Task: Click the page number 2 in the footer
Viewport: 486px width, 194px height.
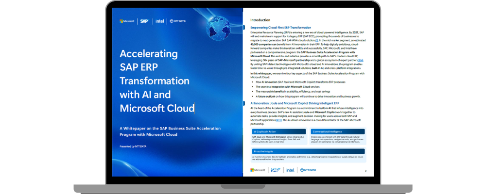Action: click(366, 171)
